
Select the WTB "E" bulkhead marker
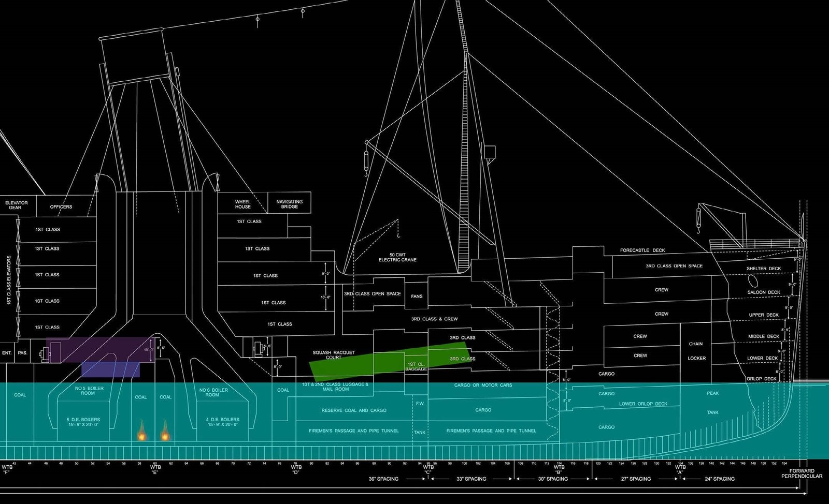(155, 469)
